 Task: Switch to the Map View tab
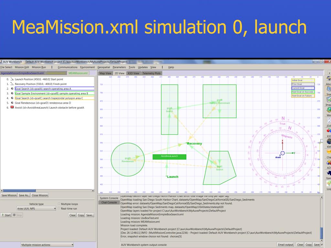tap(105, 73)
